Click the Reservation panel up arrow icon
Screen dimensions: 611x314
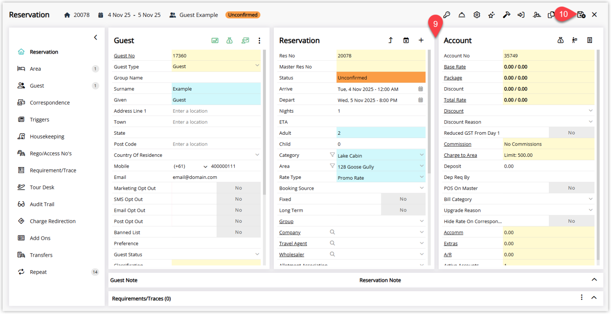point(391,40)
